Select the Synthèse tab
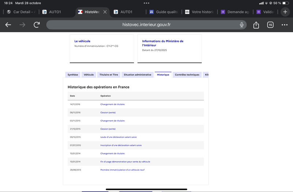Image resolution: width=293 pixels, height=192 pixels. pos(73,75)
